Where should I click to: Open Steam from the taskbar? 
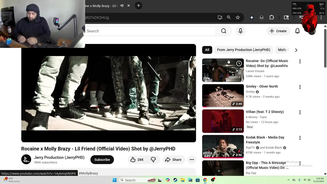click(x=175, y=180)
